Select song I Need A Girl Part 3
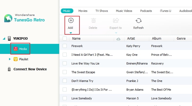 pyautogui.click(x=92, y=55)
